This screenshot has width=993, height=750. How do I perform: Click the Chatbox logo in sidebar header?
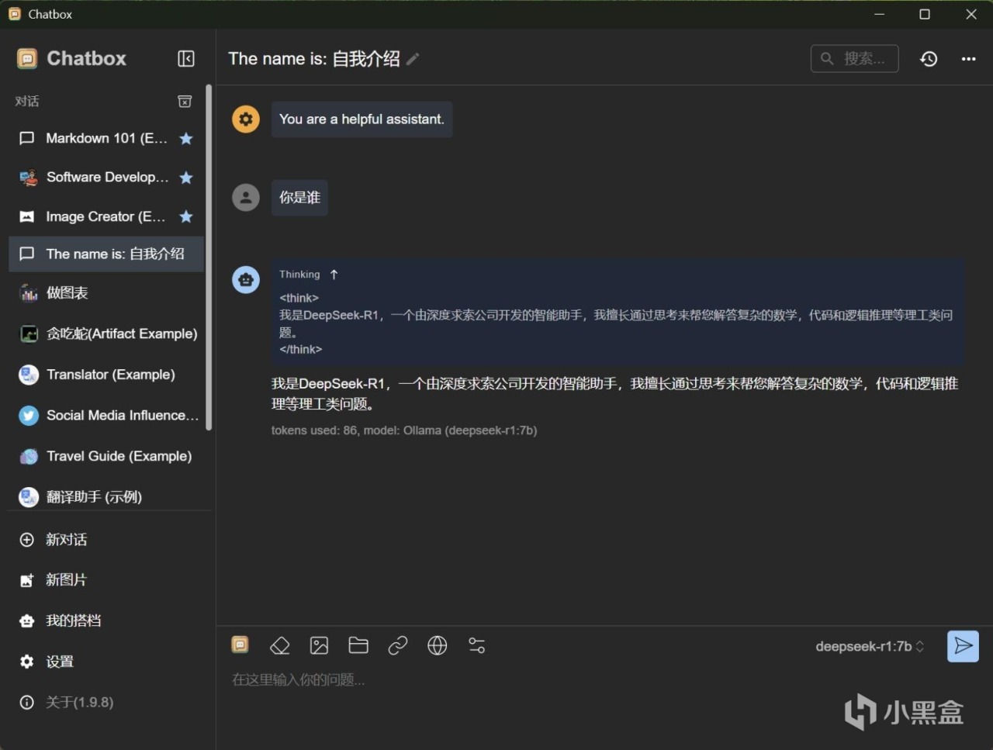27,59
